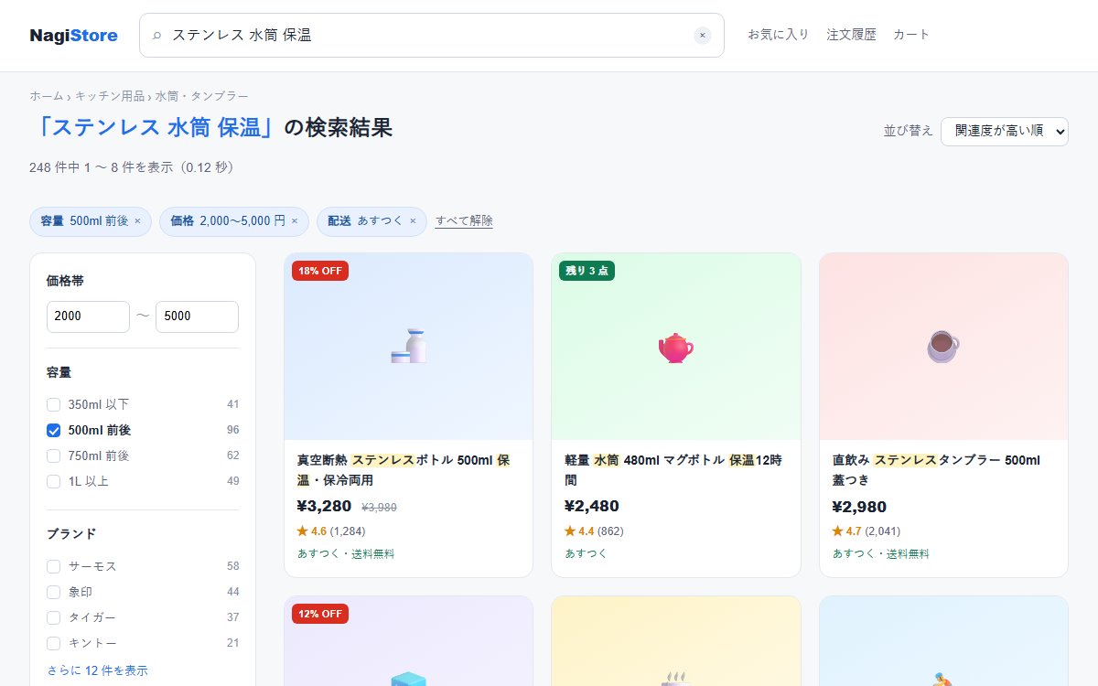The height and width of the screenshot is (686, 1098).
Task: Open カート in the header
Action: [911, 35]
